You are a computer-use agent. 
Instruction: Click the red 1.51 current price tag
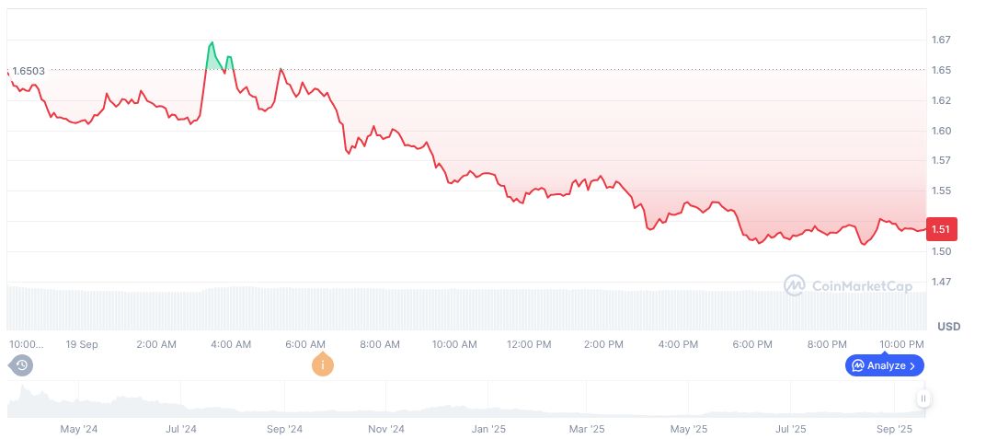click(x=943, y=228)
